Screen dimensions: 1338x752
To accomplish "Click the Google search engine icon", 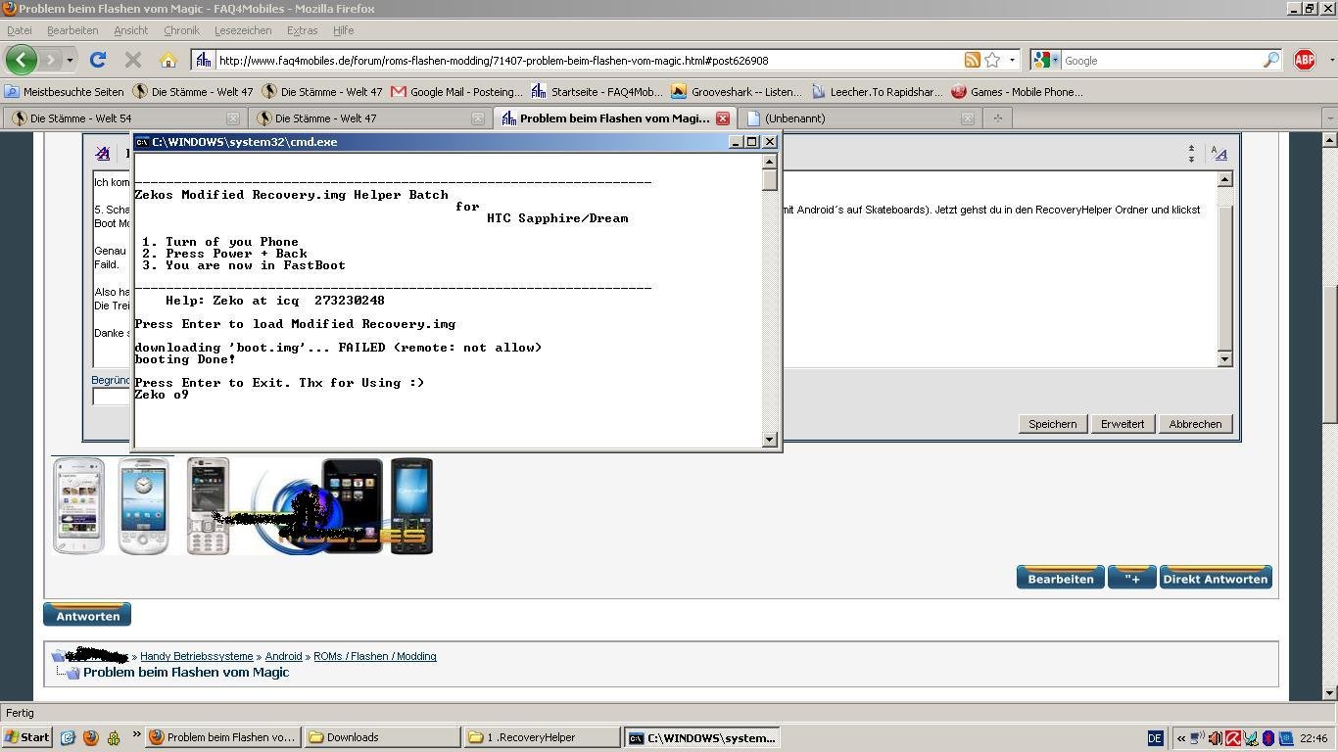I will [x=1042, y=60].
